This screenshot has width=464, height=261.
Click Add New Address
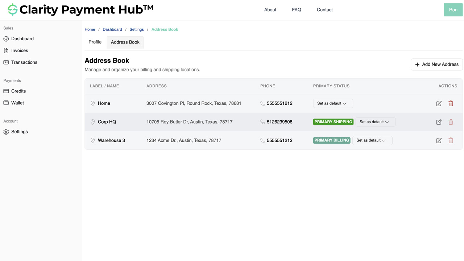[436, 64]
